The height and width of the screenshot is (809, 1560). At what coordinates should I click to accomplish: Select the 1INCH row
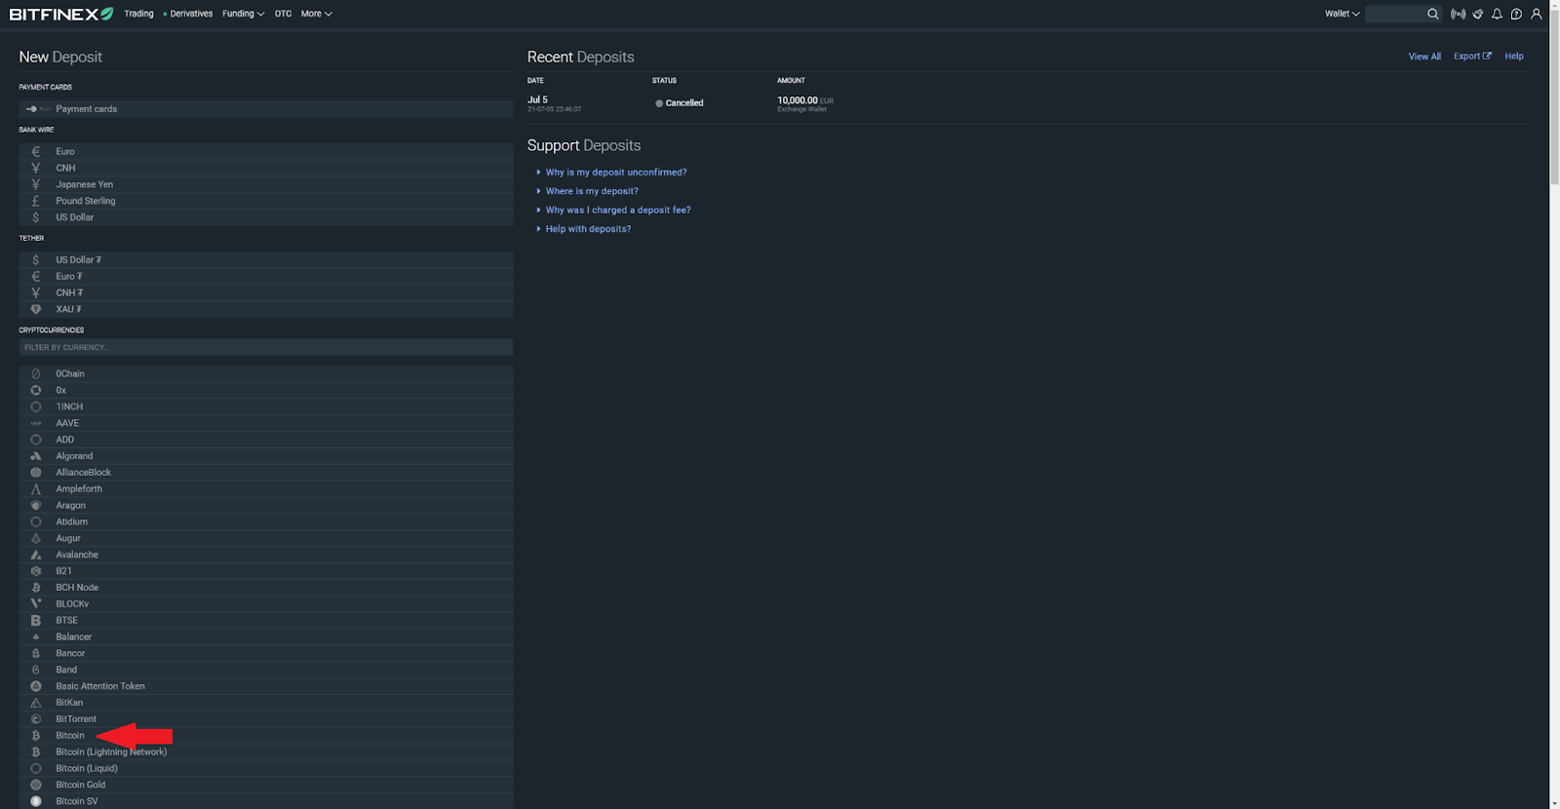point(265,406)
